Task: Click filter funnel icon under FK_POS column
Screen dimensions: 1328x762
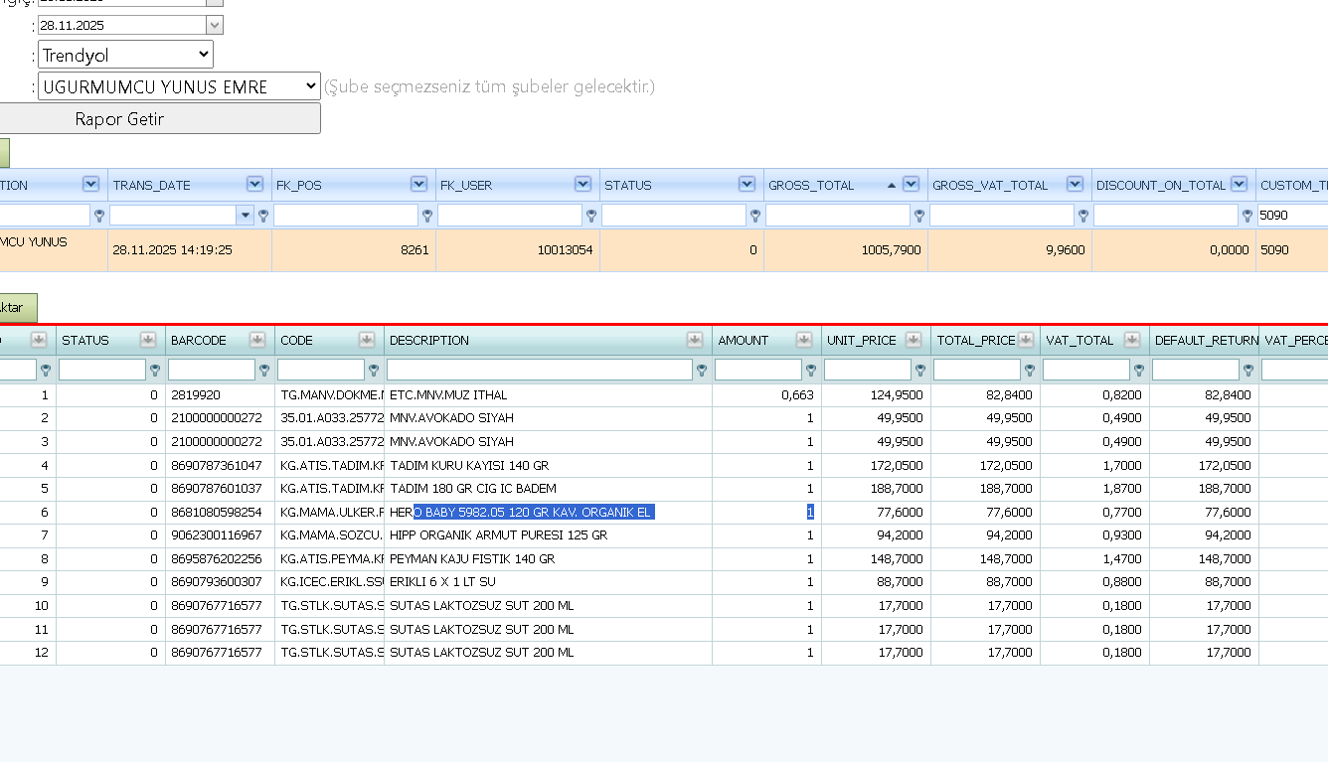Action: click(427, 216)
